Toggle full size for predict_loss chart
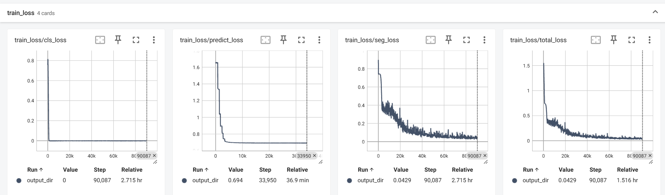This screenshot has height=195, width=665. [301, 40]
